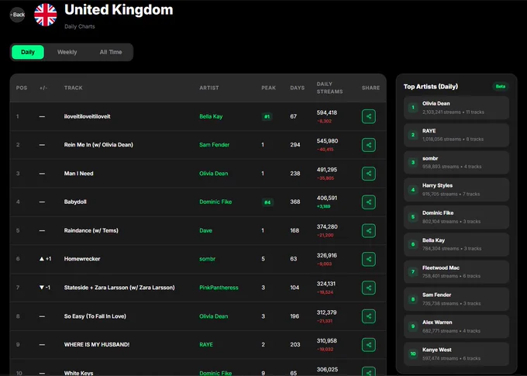This screenshot has height=376, width=527.
Task: Click the Top Artists (Daily) heading
Action: 431,86
